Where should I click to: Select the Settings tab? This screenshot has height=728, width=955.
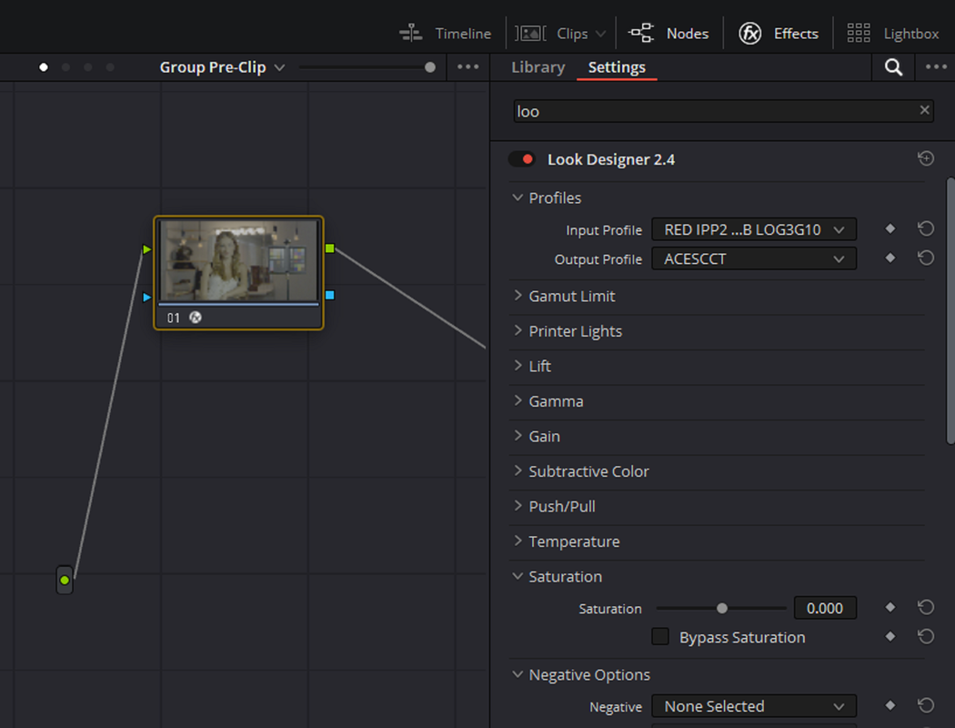[x=617, y=67]
